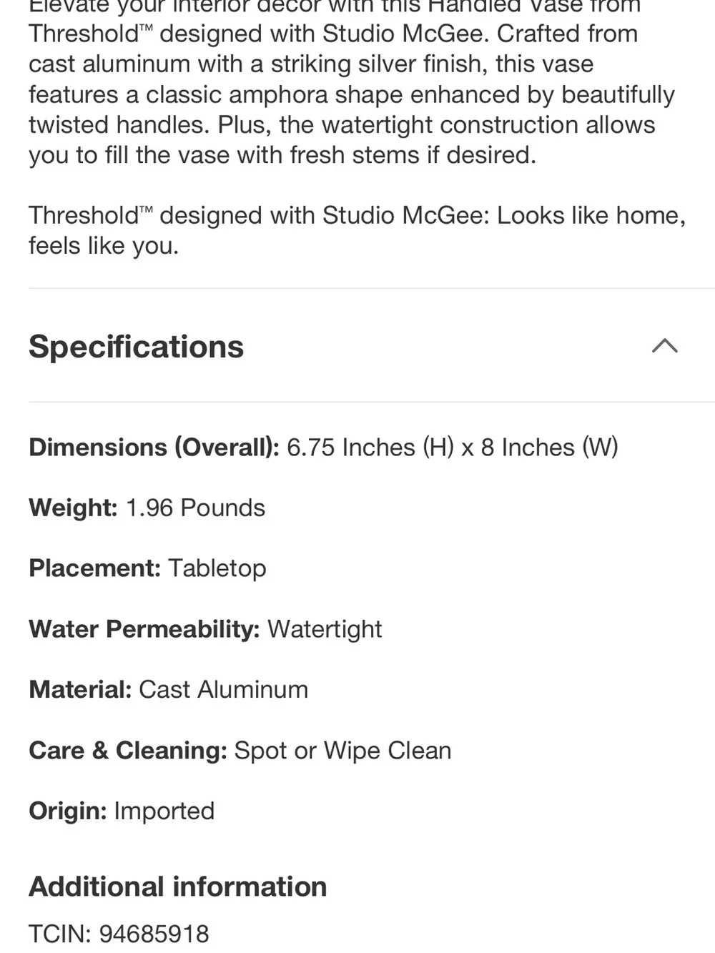Click the '1.96 Pounds' weight value
715x953 pixels.
[x=195, y=508]
